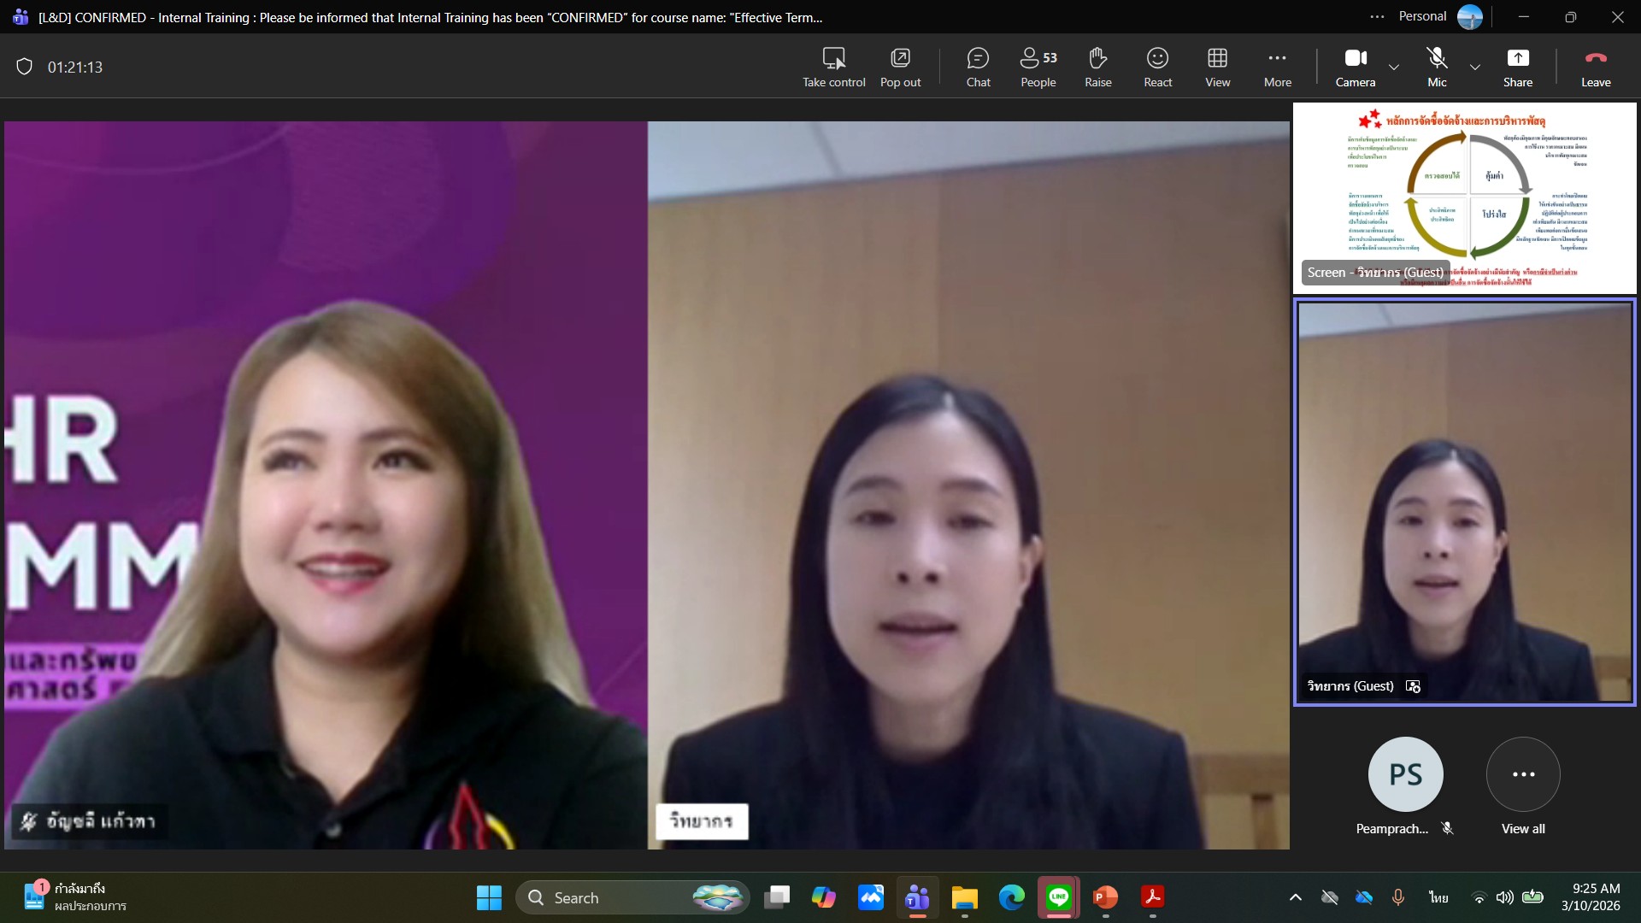Open title bar settings and more menu
The height and width of the screenshot is (923, 1641).
tap(1377, 16)
